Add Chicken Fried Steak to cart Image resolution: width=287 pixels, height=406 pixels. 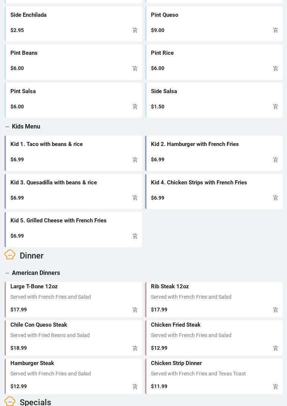(275, 348)
